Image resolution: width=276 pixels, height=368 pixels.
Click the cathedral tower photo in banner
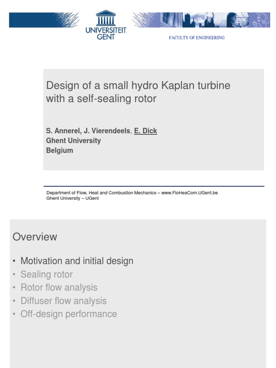193,20
